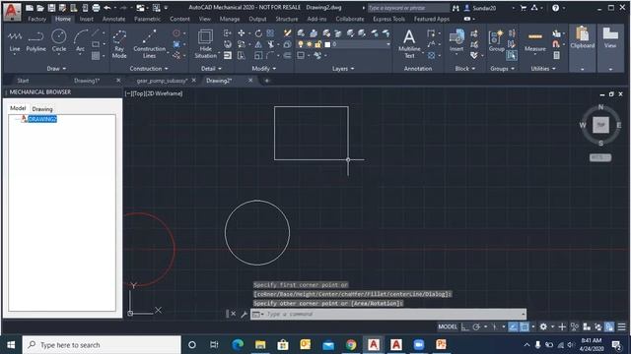Expand the Utilities panel dropdown

543,69
